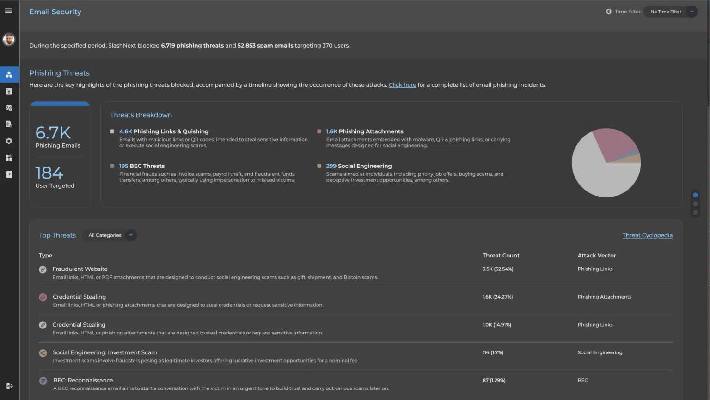Open the device management sidebar icon
Screen dimensions: 710x400
(9, 91)
